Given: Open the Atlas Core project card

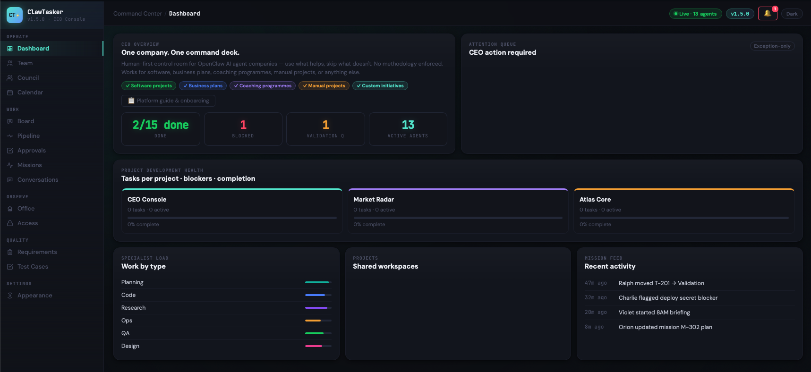Looking at the screenshot, I should (684, 211).
